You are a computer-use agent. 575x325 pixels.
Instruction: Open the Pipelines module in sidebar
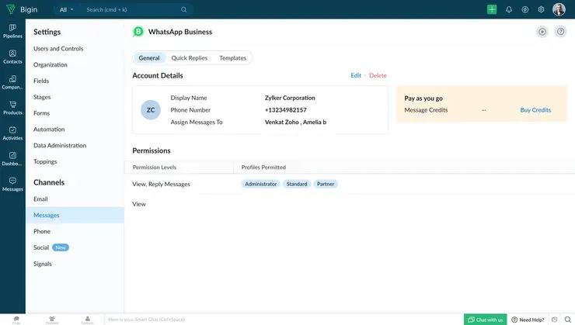12,30
